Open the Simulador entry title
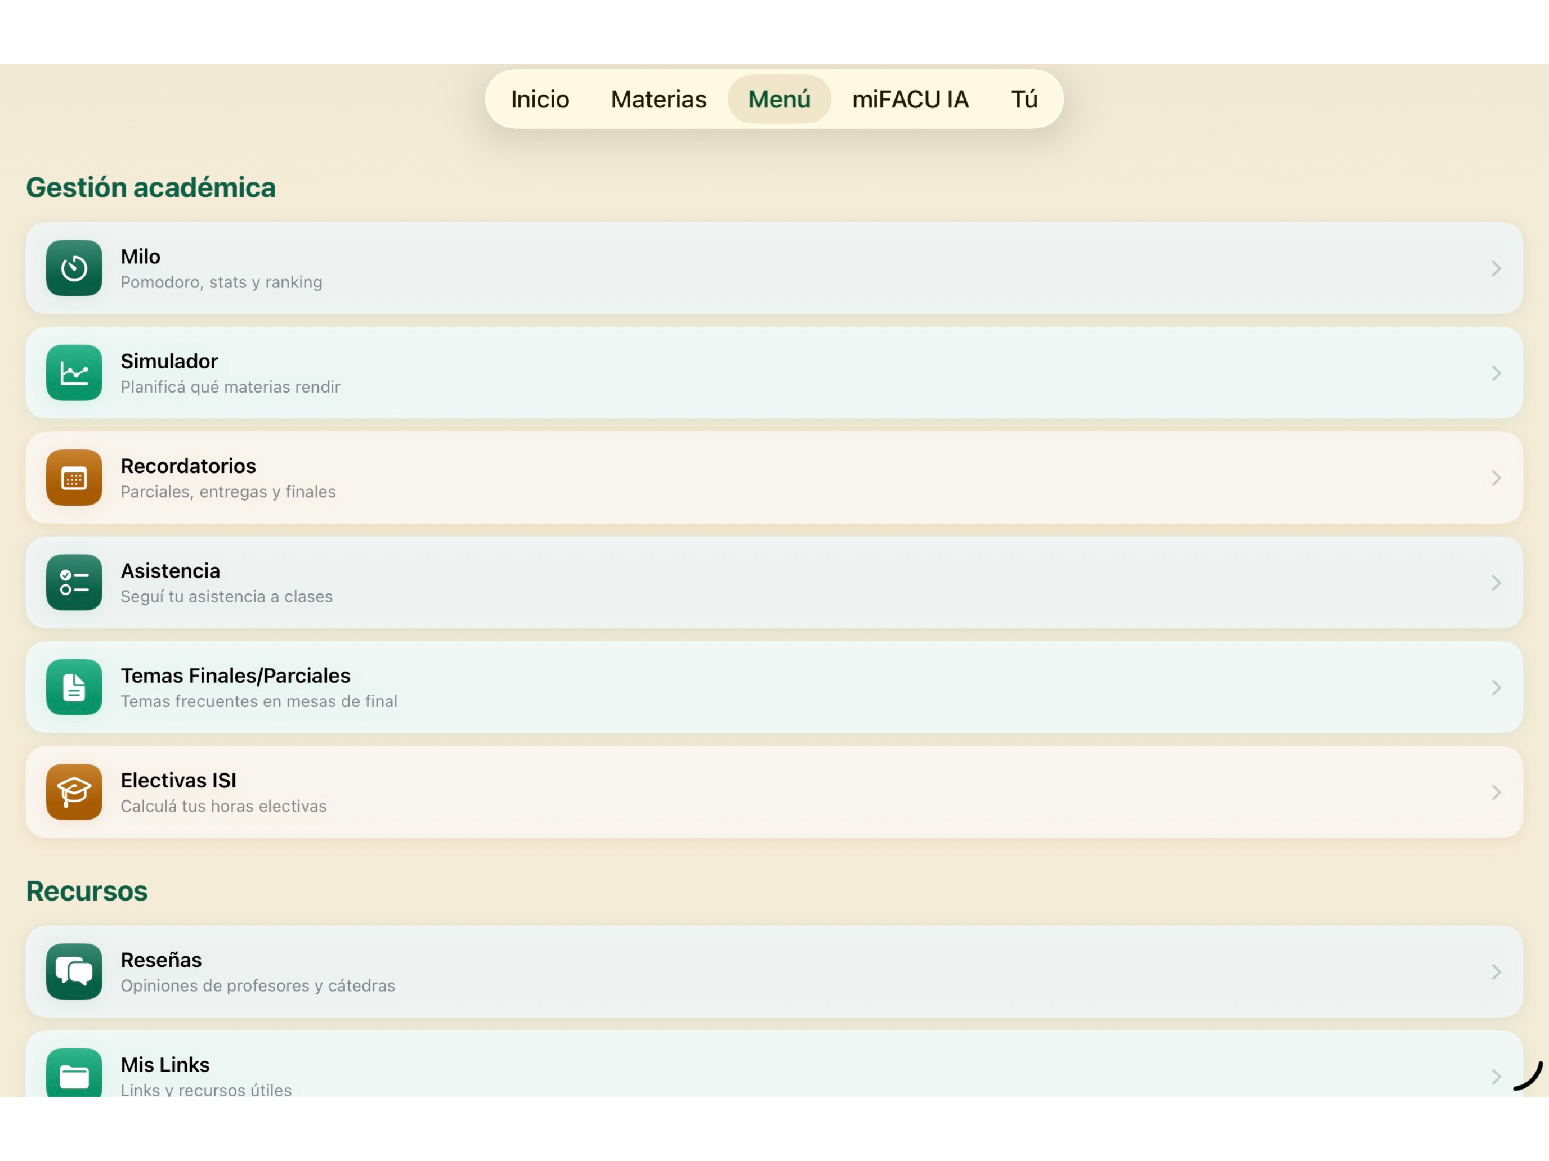 pos(169,361)
